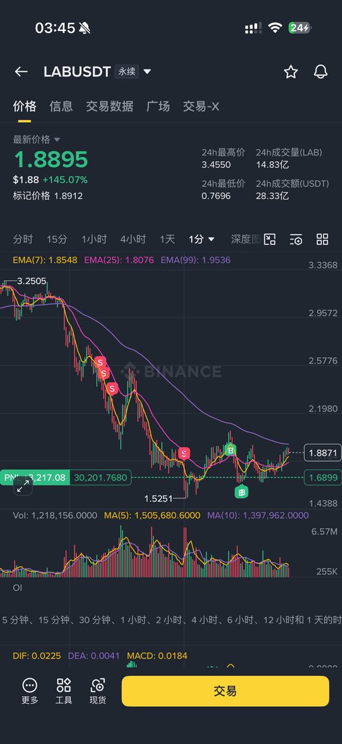
Task: Select the green B buy marker
Action: [x=230, y=450]
